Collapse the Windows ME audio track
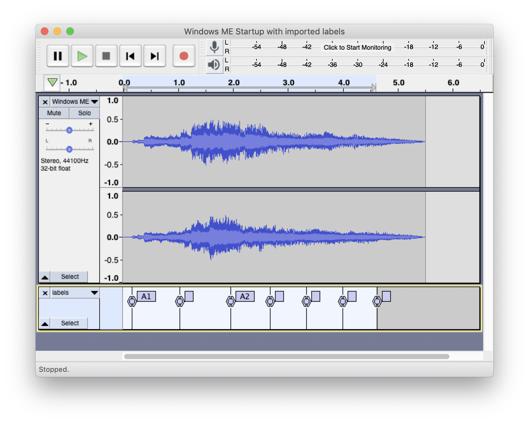This screenshot has width=529, height=424. (x=45, y=277)
